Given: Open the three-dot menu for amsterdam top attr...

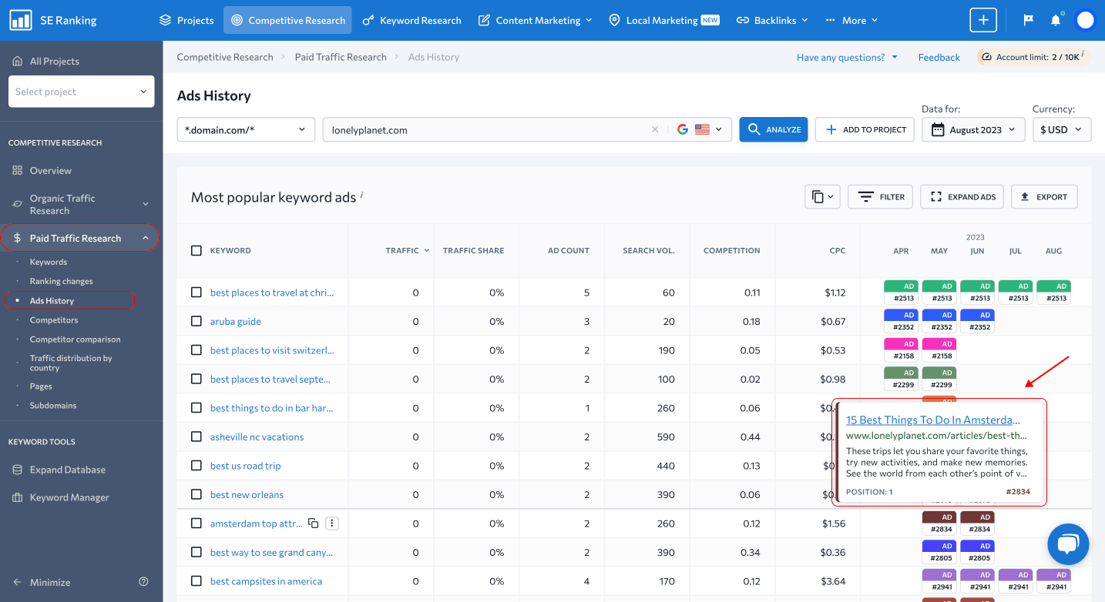Looking at the screenshot, I should 332,523.
